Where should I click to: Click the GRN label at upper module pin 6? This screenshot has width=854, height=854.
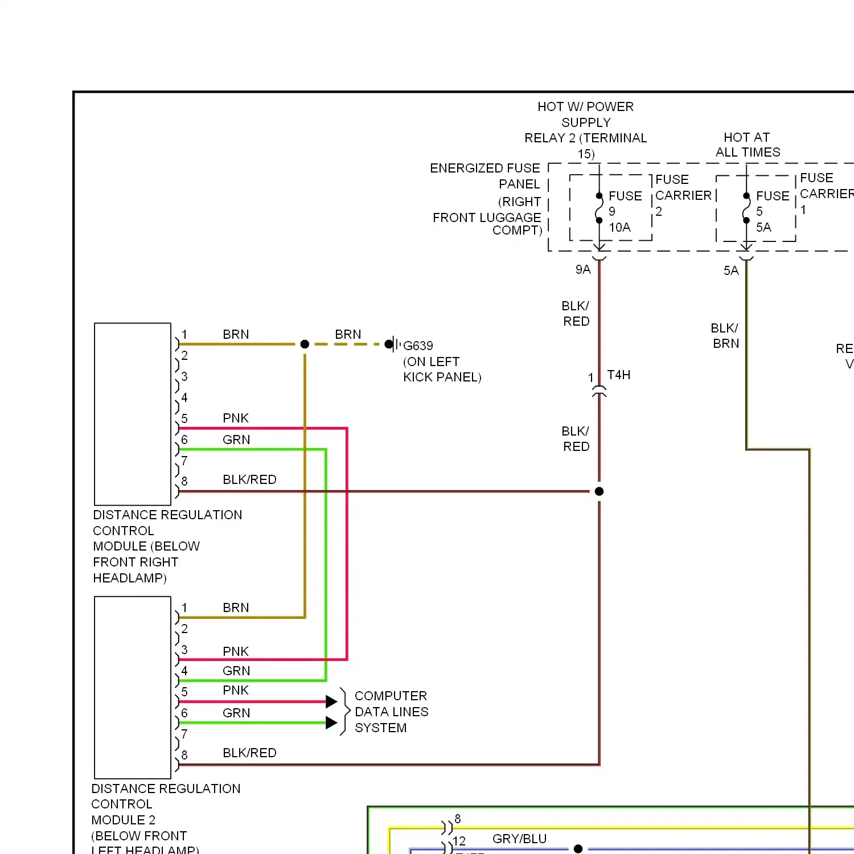coord(236,440)
